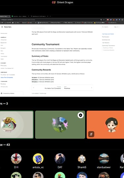Screen dimensions: 124x178
Task: Click the Rune Hero docs logo
Action: 7,27
